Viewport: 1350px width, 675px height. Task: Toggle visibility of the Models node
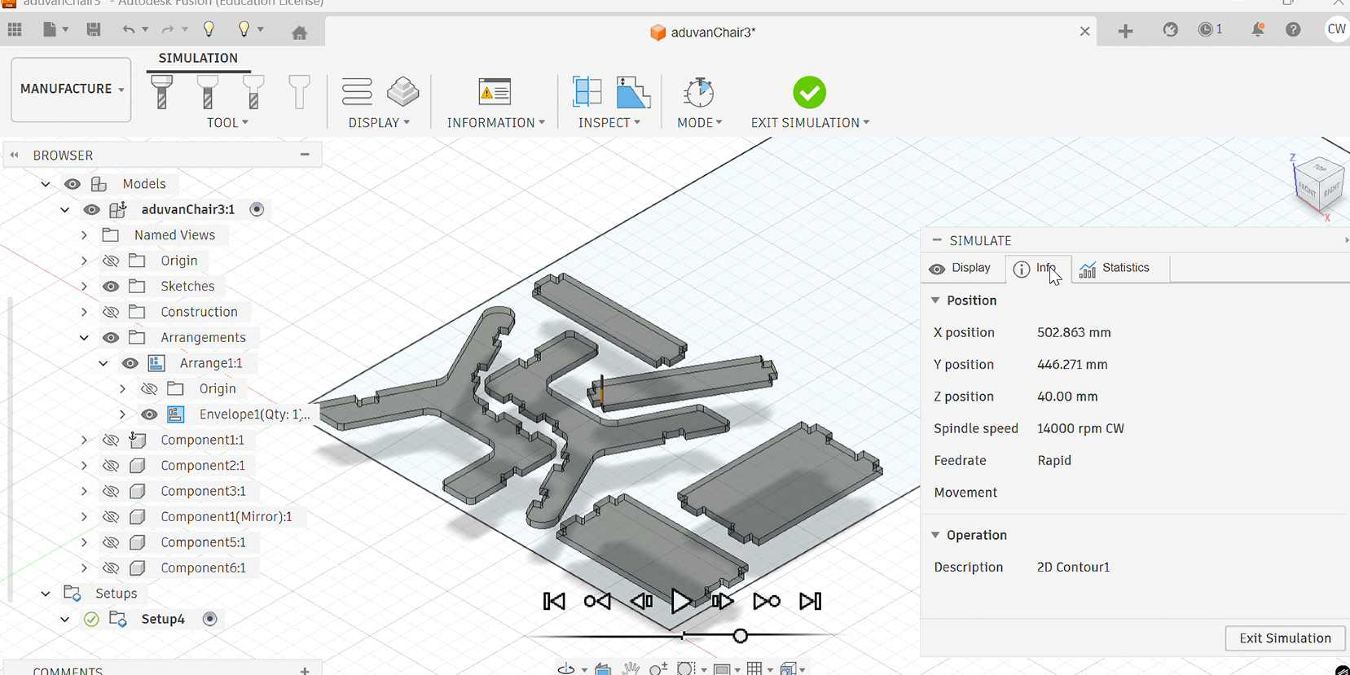point(73,184)
